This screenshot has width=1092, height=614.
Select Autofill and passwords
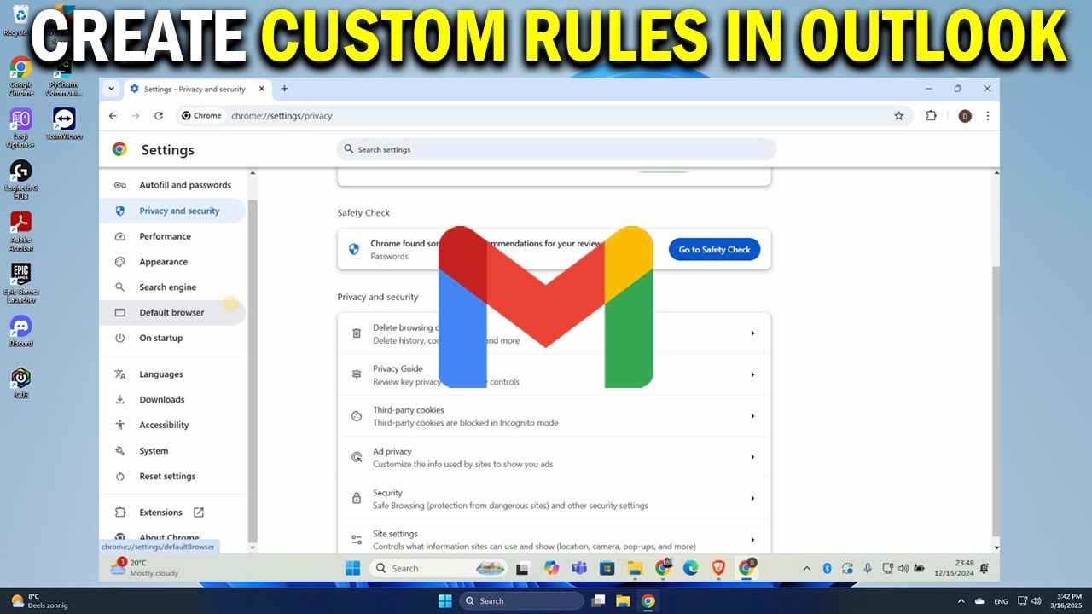pos(172,185)
